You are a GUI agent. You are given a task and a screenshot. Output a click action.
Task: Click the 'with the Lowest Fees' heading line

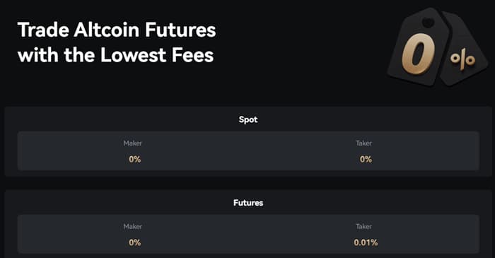(116, 55)
